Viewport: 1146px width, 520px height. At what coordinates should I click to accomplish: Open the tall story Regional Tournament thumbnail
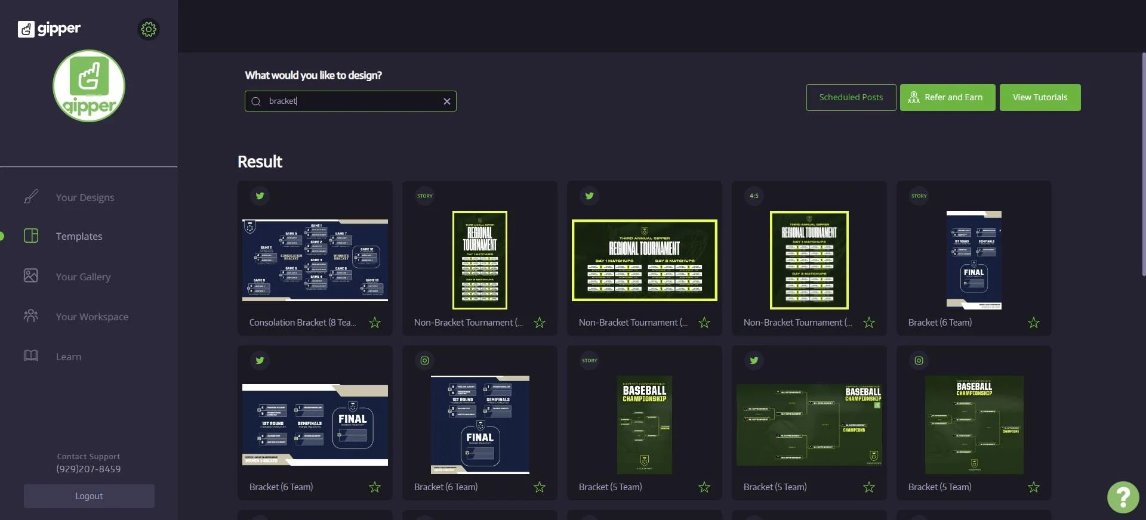pyautogui.click(x=480, y=260)
